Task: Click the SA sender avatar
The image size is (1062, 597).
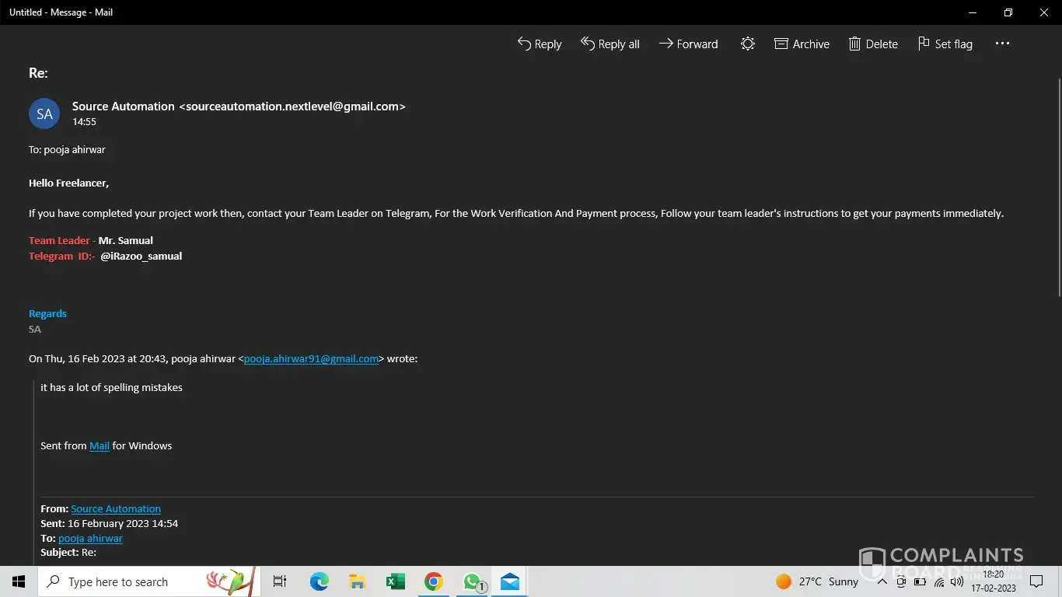Action: (44, 113)
